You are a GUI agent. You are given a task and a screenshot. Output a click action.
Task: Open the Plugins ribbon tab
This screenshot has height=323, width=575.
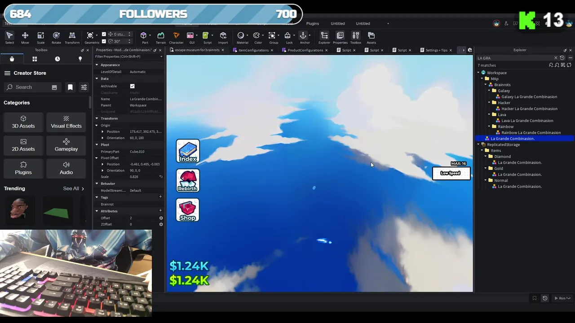pos(313,23)
